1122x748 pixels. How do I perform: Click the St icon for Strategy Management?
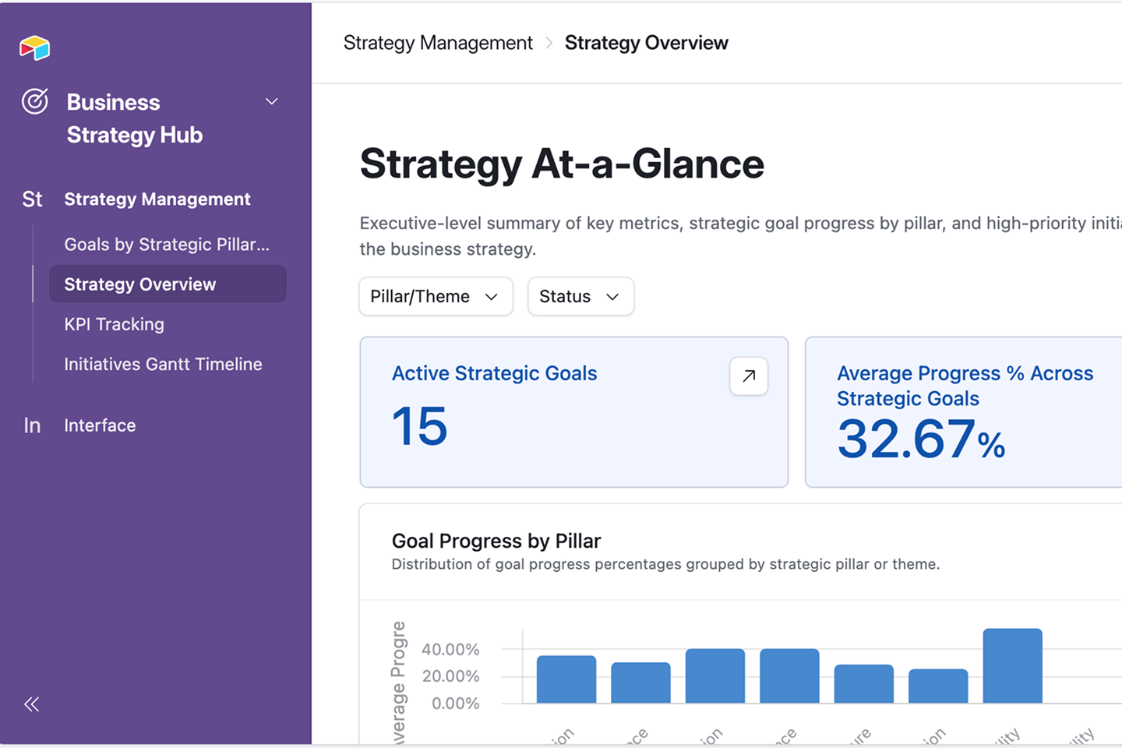pyautogui.click(x=32, y=199)
